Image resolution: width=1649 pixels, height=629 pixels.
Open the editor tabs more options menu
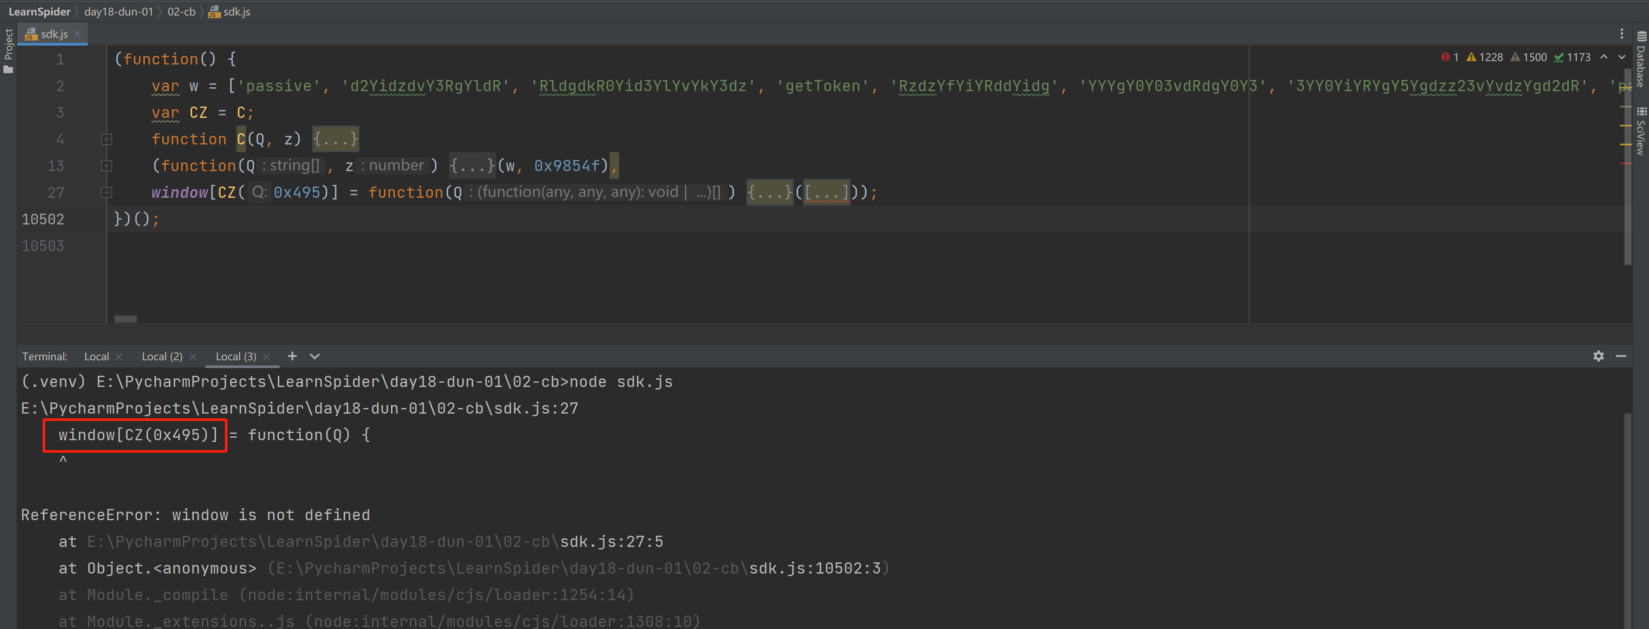1621,34
